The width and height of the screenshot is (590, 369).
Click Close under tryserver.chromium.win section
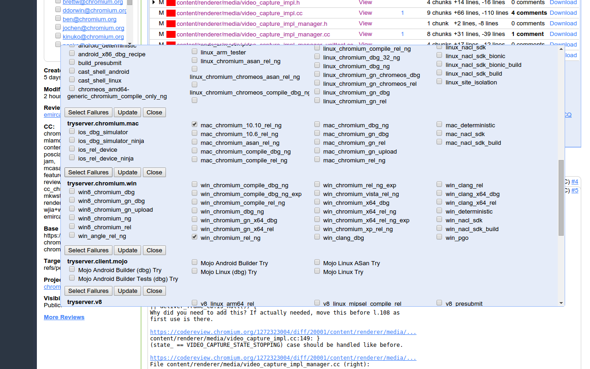click(154, 250)
